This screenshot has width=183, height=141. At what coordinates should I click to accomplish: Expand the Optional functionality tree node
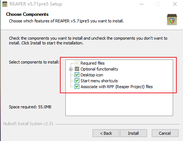click(71, 69)
